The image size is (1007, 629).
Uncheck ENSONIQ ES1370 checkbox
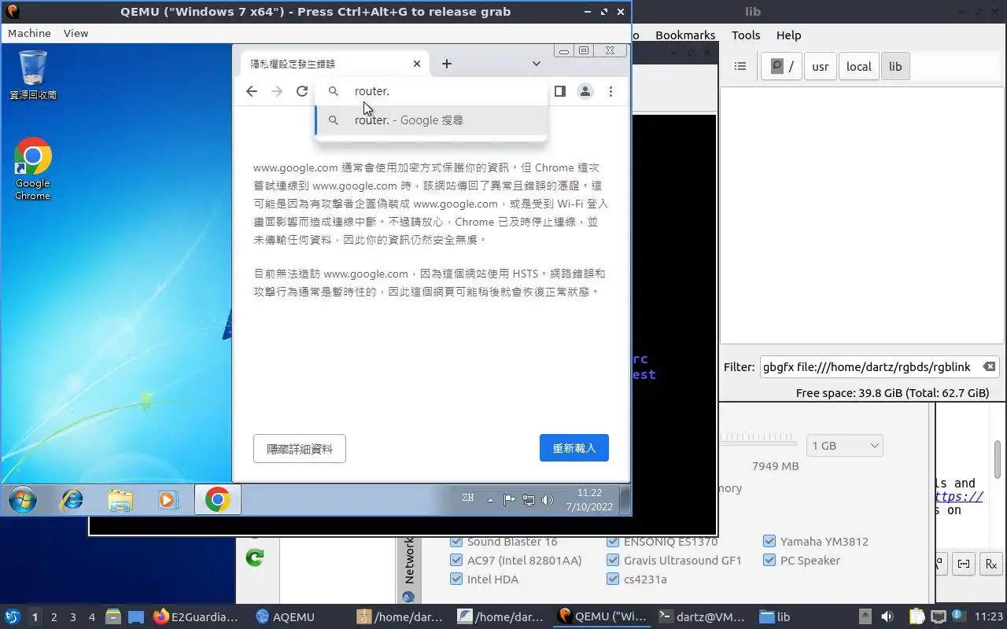click(x=613, y=542)
